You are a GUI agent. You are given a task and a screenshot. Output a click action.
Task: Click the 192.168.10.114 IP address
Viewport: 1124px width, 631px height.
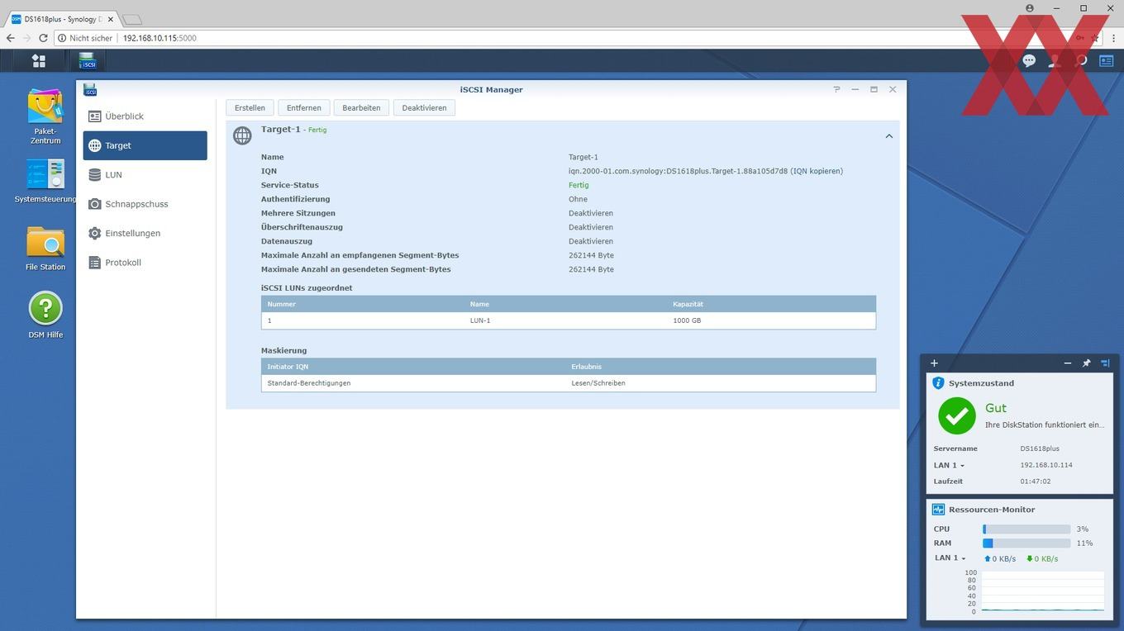pos(1046,465)
